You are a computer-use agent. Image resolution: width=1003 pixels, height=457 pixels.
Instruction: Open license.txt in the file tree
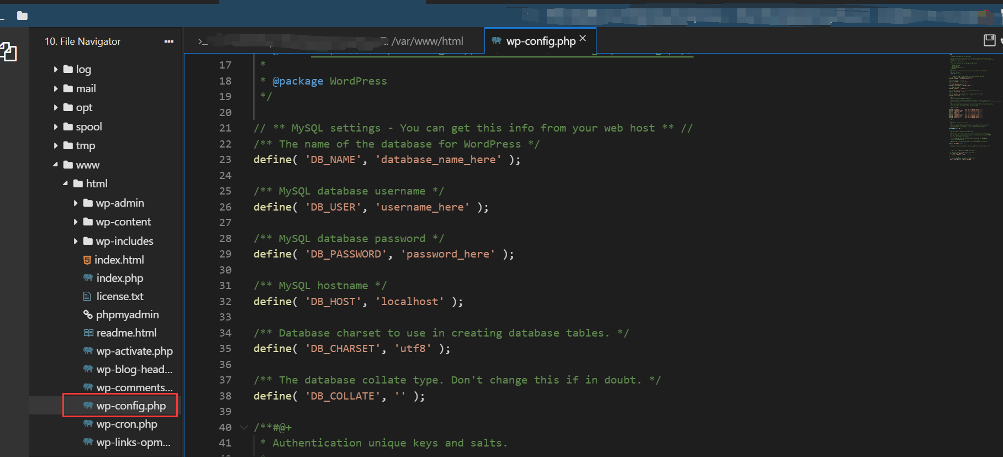point(120,296)
